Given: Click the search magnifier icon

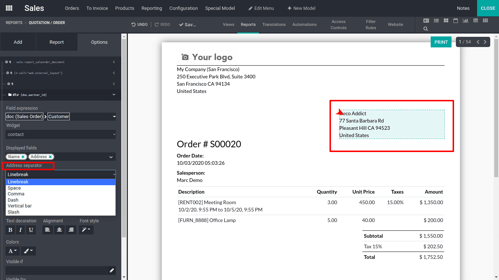Looking at the screenshot, I should [426, 29].
